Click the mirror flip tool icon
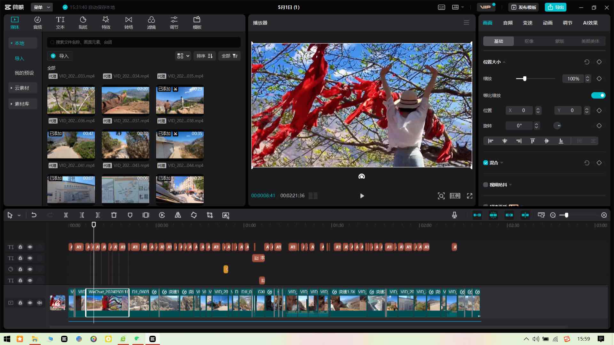Viewport: 614px width, 345px height. pyautogui.click(x=178, y=215)
